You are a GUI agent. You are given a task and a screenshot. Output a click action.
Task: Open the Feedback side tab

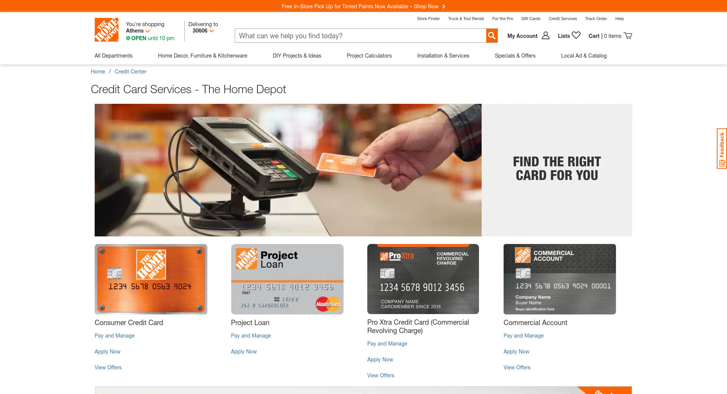(722, 149)
